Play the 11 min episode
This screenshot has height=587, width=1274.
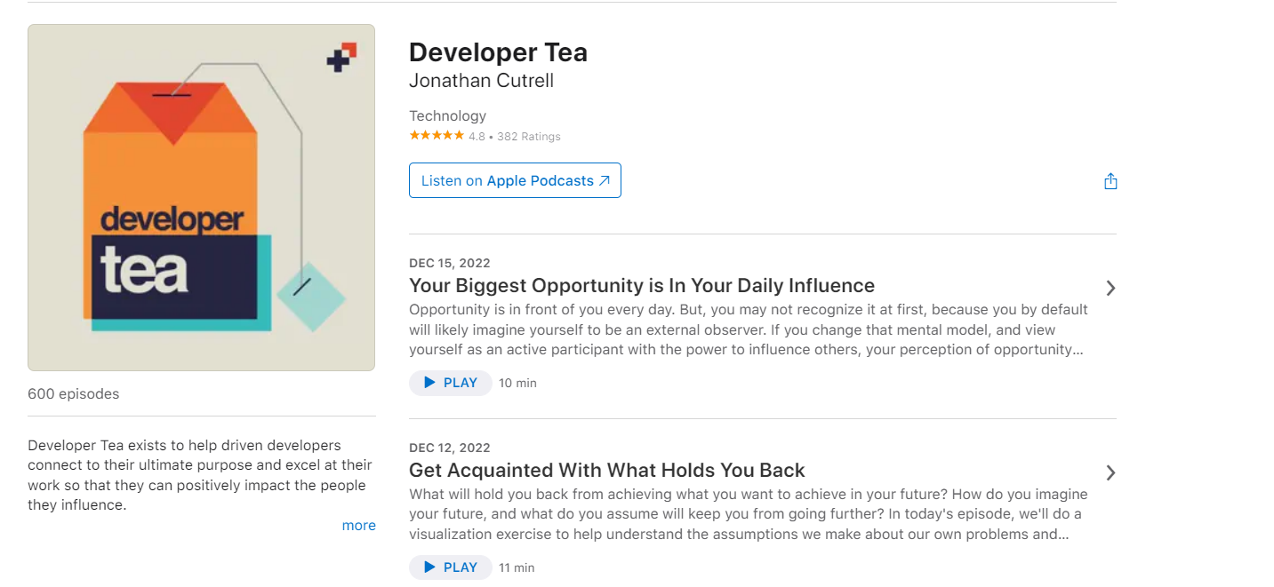pyautogui.click(x=450, y=567)
